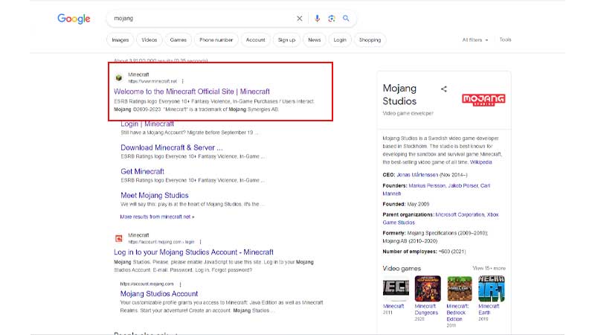595x335 pixels.
Task: Filter results by Videos
Action: 149,40
